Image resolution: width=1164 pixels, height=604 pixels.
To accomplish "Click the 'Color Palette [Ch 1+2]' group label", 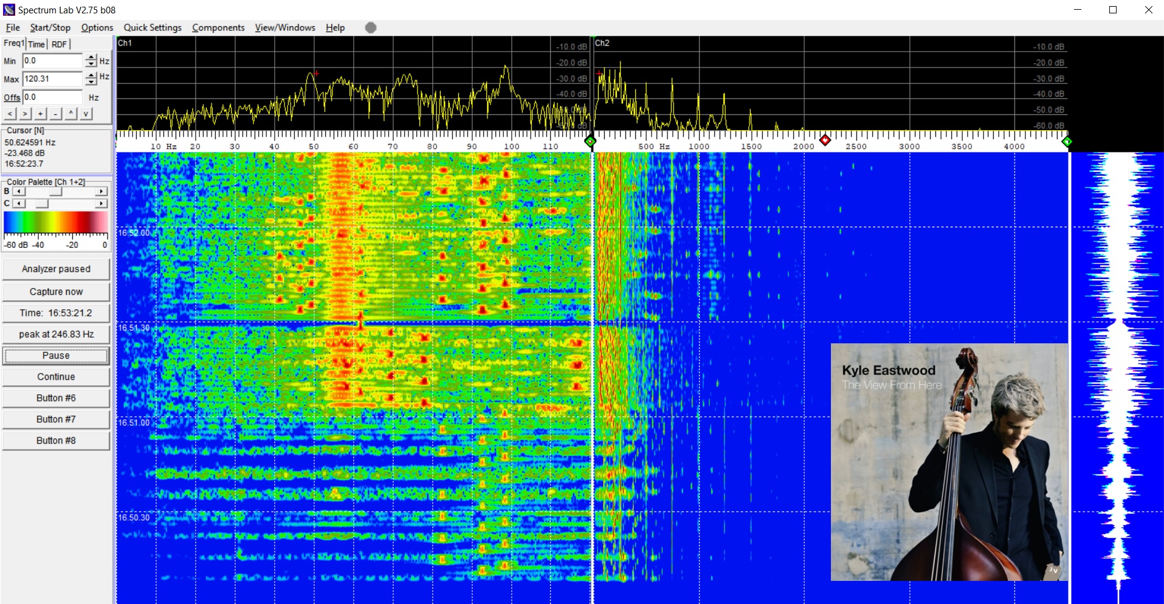I will click(46, 182).
